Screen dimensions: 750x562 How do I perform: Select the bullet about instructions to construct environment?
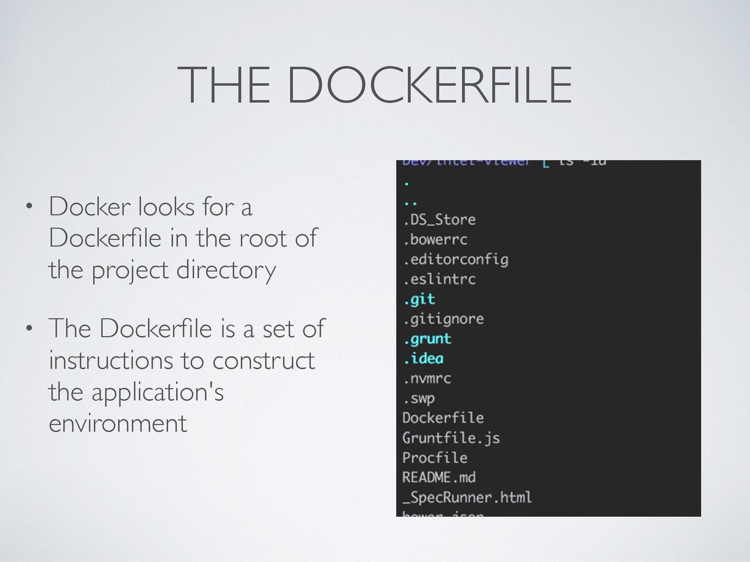[187, 375]
